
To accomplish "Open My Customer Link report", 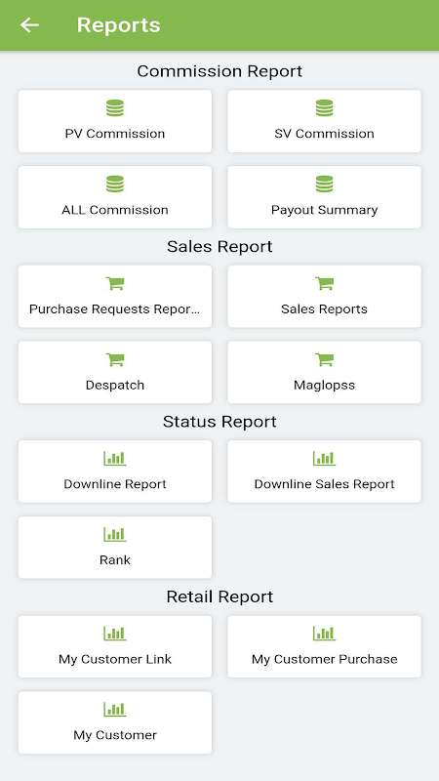I will click(115, 646).
